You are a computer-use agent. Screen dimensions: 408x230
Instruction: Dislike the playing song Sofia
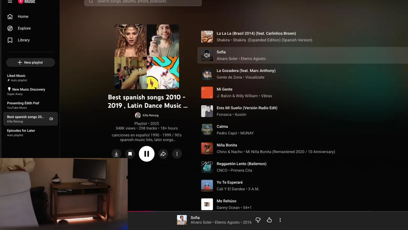(x=258, y=220)
